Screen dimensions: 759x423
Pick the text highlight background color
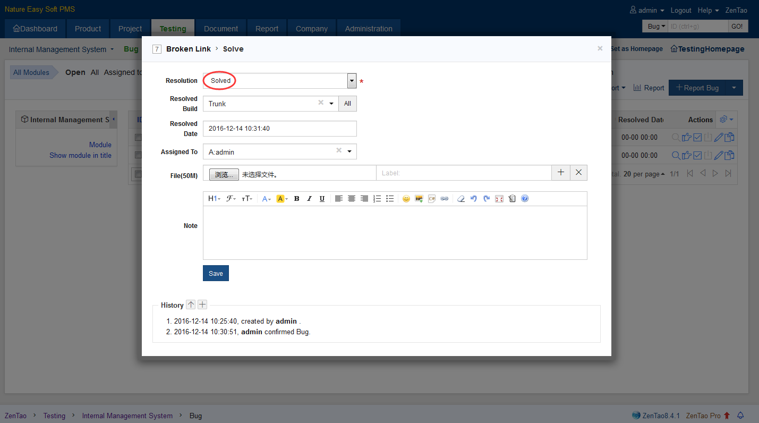click(282, 199)
